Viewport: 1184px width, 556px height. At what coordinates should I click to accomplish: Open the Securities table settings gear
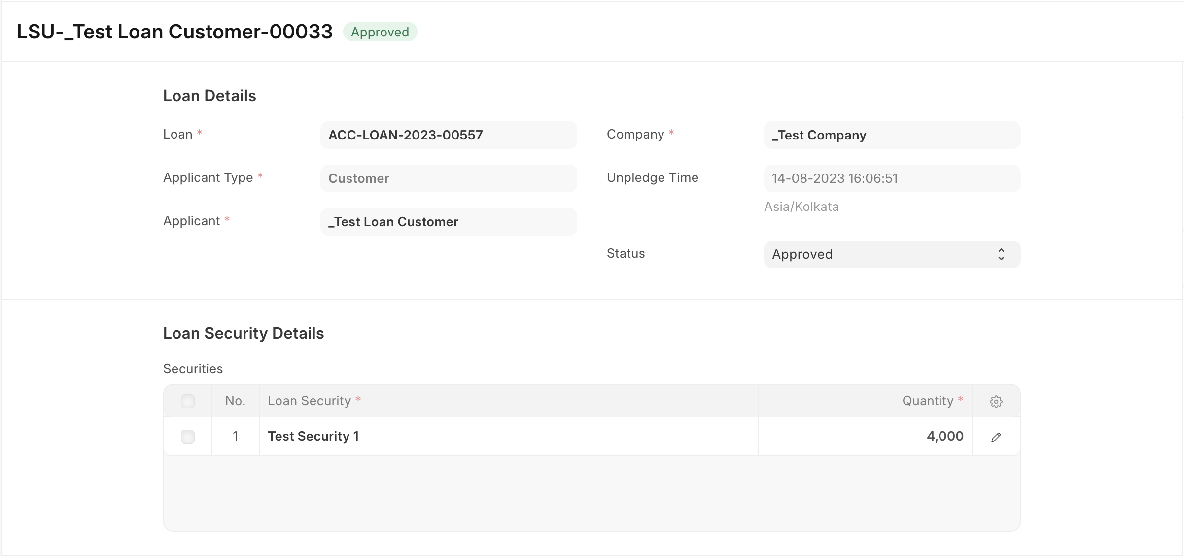996,401
